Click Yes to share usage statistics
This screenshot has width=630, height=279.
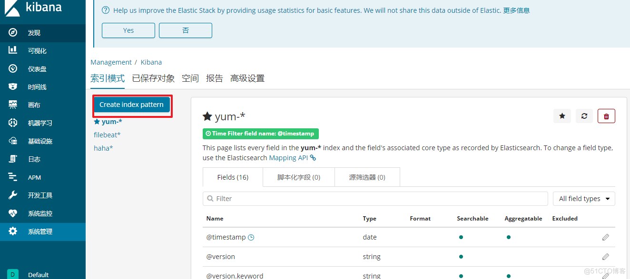tap(128, 30)
